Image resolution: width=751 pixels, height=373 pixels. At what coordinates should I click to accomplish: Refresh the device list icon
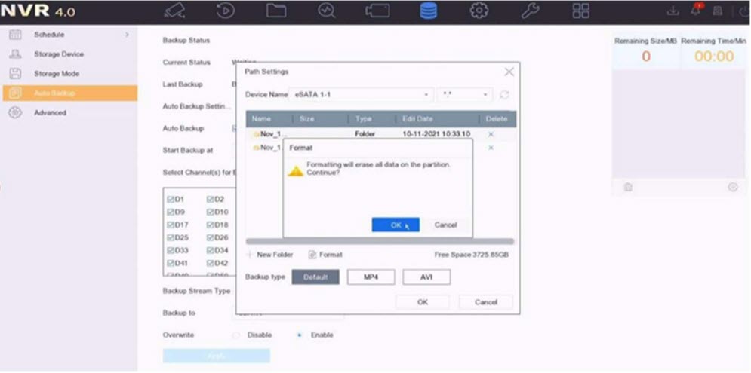pos(504,95)
